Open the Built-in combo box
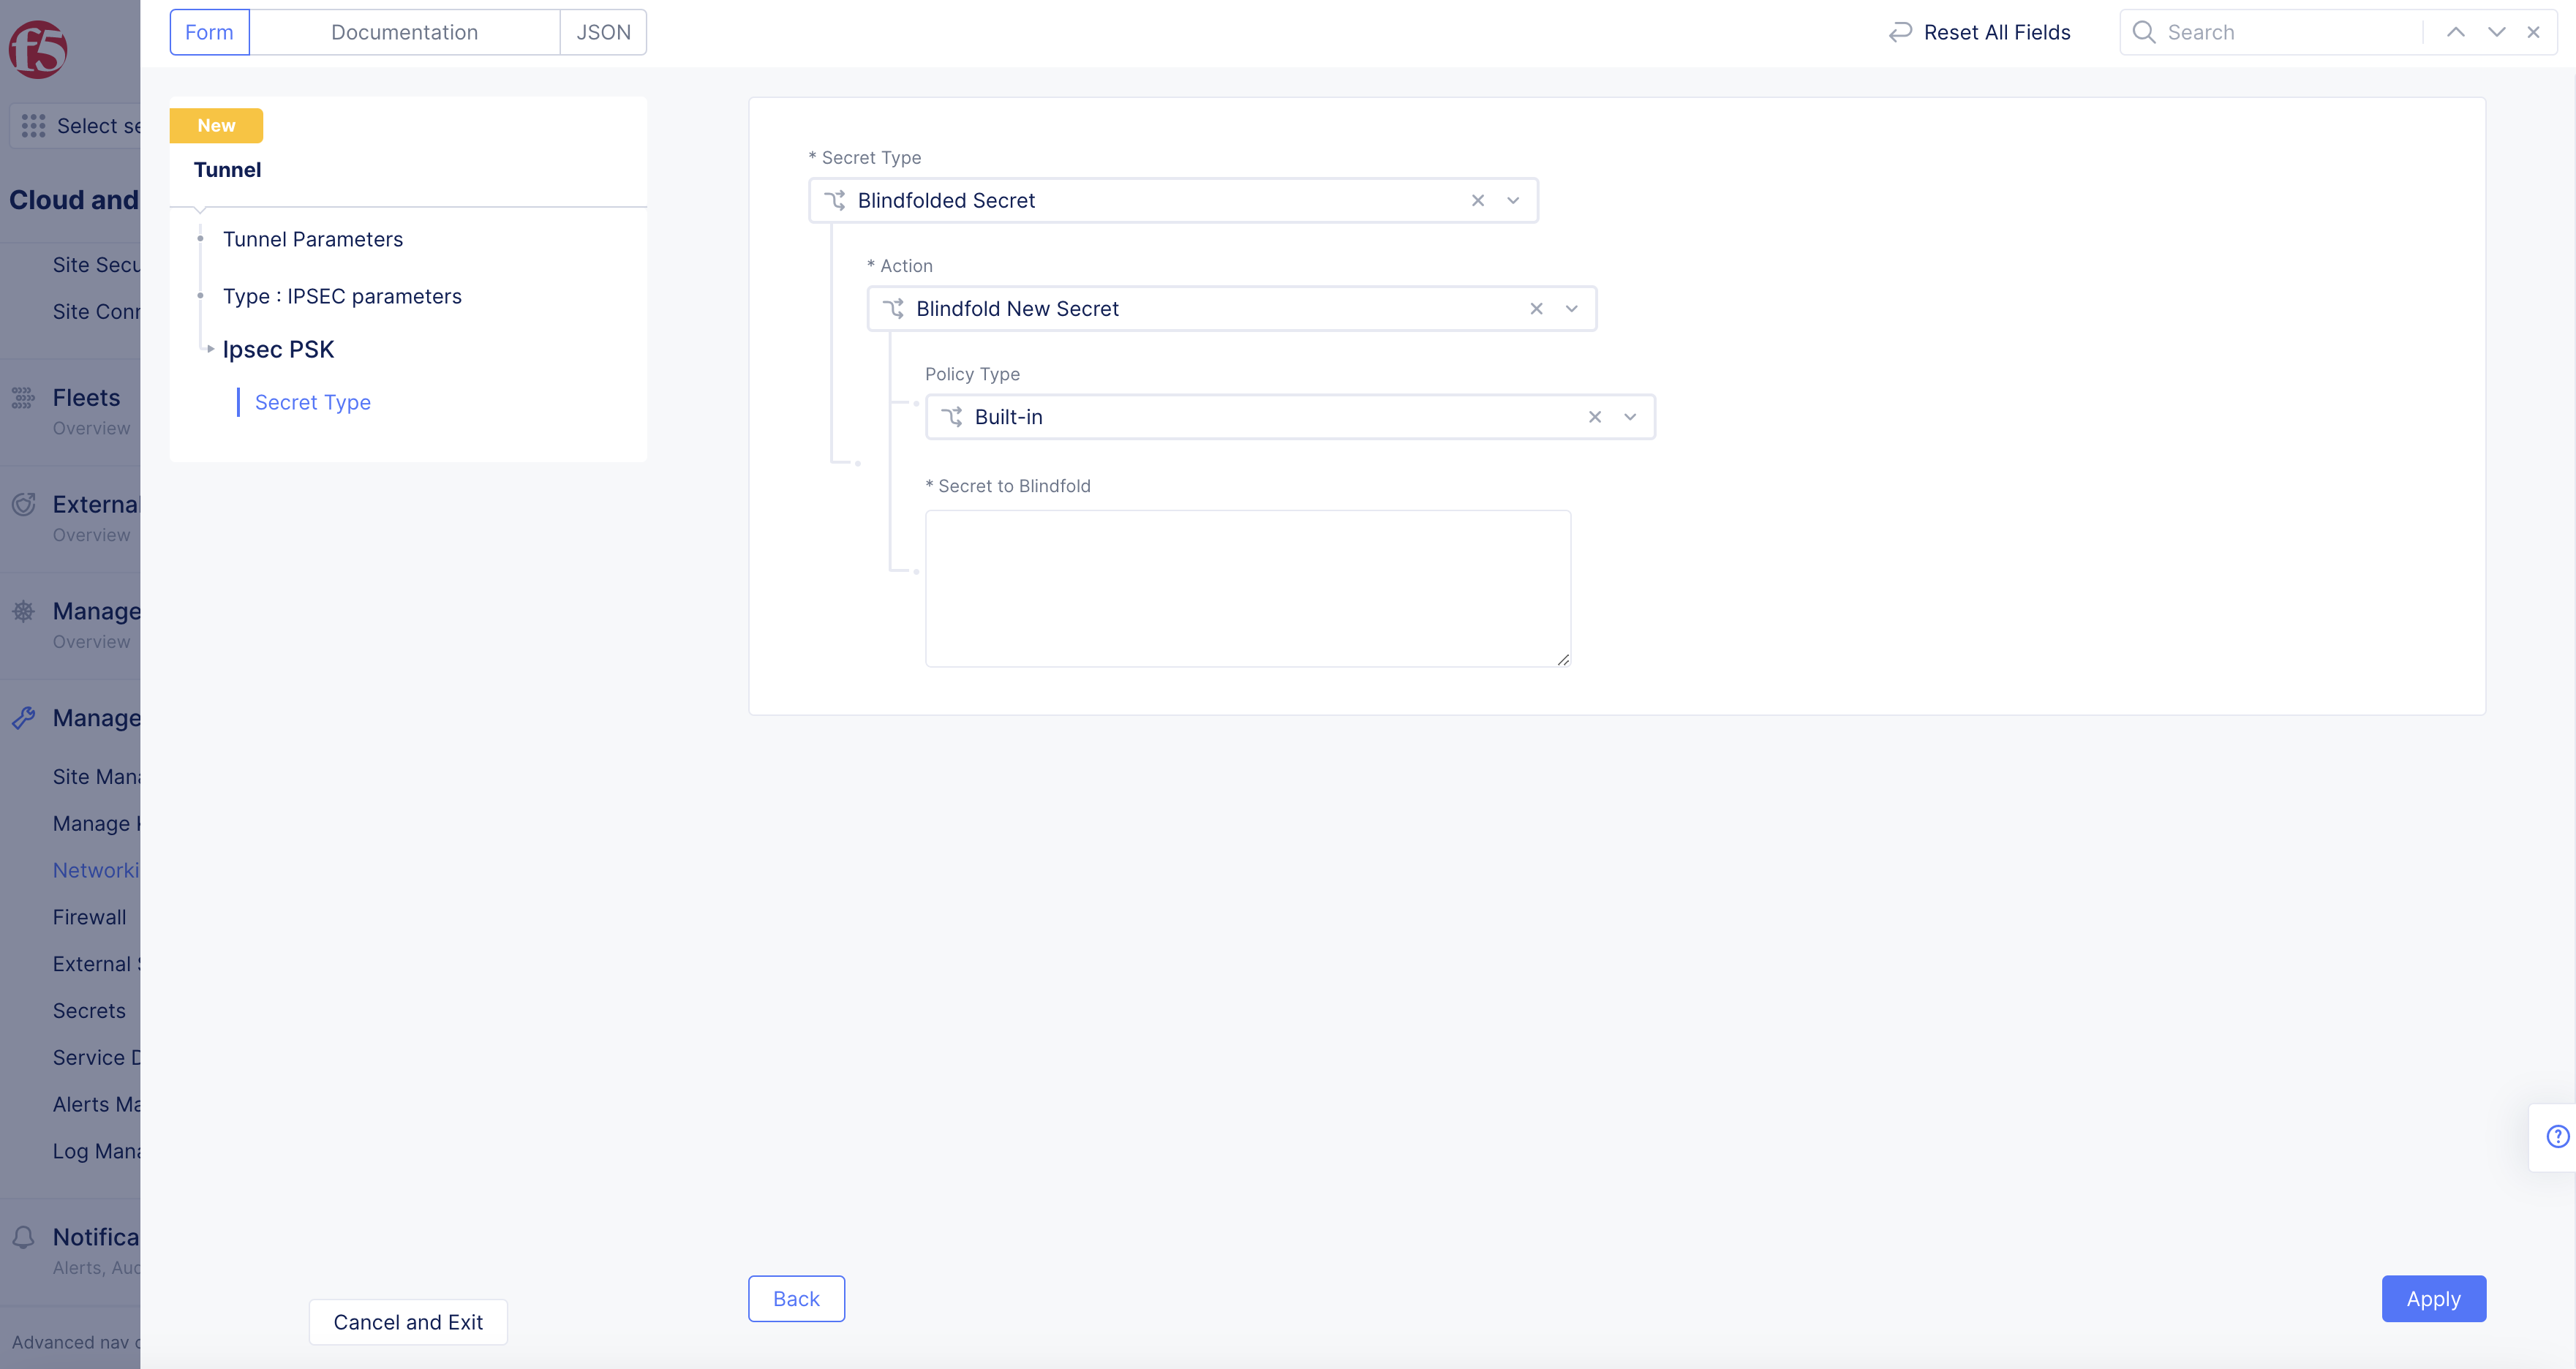Image resolution: width=2576 pixels, height=1369 pixels. [1290, 417]
